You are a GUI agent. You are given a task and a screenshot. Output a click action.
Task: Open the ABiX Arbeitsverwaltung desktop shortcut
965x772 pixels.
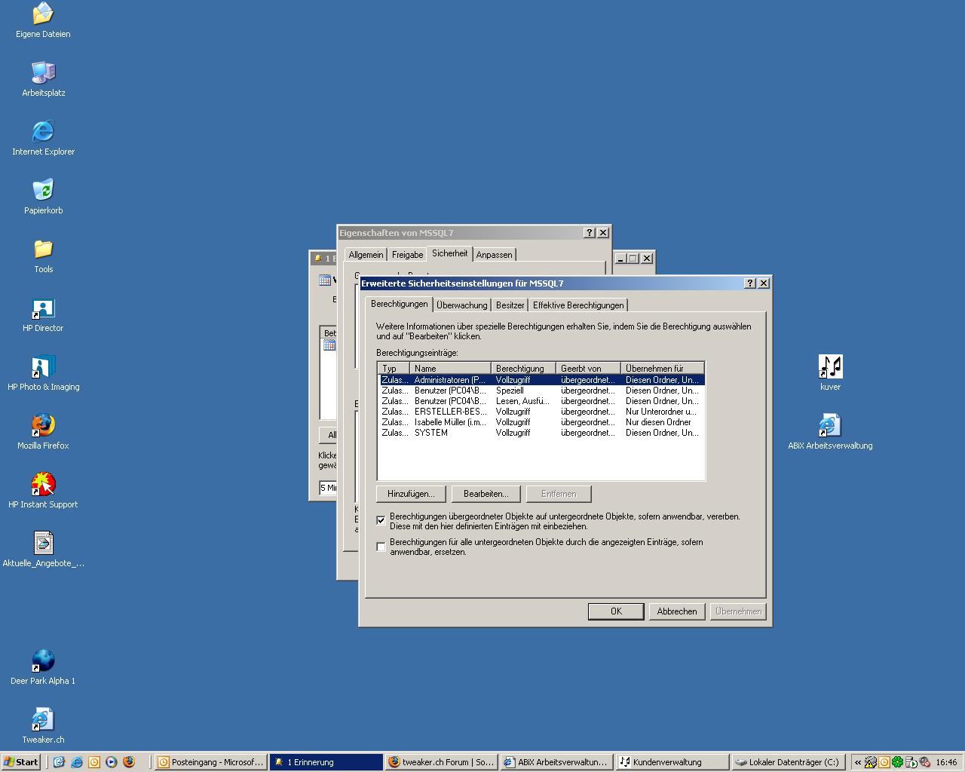click(x=830, y=426)
